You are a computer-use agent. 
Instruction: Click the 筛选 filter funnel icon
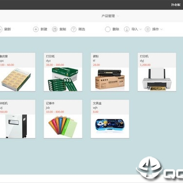[x=74, y=29]
